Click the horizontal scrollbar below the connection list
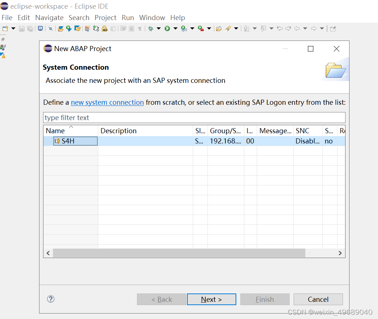This screenshot has height=319, width=378. click(179, 253)
